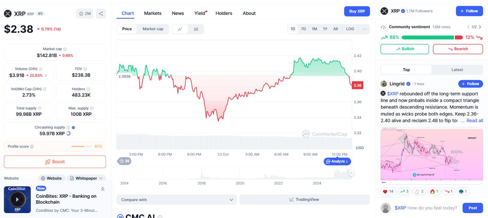Toggle chart to Market cap view

(x=153, y=29)
